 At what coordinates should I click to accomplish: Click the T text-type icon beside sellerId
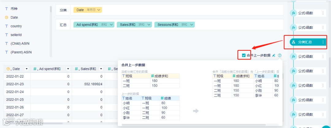pos(6,35)
